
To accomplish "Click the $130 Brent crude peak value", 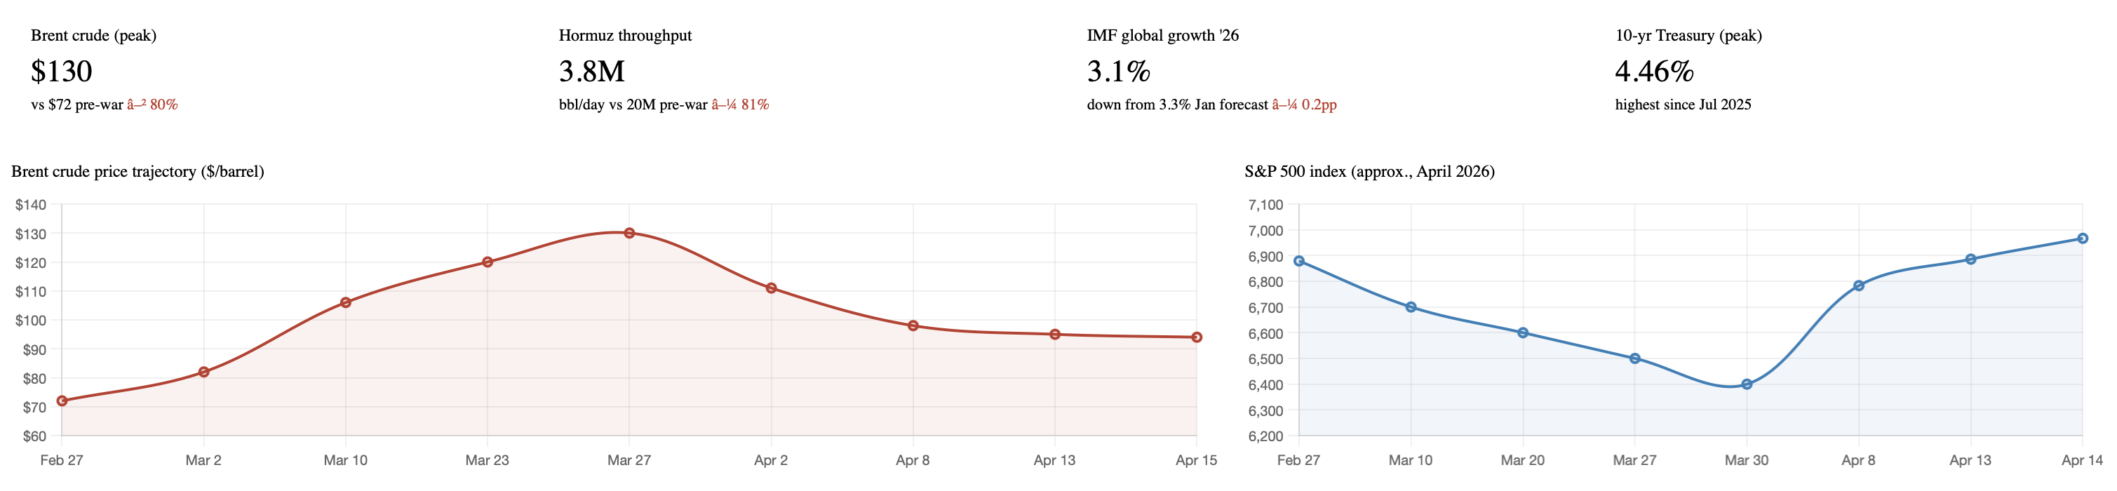I will [x=62, y=72].
